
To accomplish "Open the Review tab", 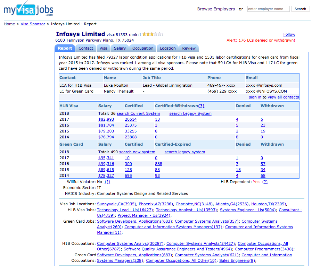I will point(189,48).
